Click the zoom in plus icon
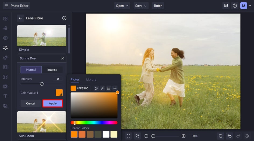 (x=184, y=136)
